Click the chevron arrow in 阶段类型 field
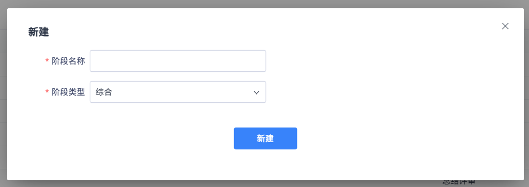The width and height of the screenshot is (529, 187). pyautogui.click(x=256, y=92)
